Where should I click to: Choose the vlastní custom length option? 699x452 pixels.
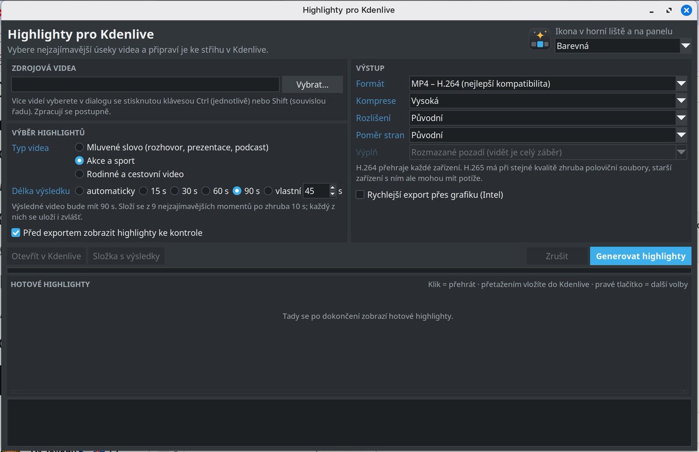pyautogui.click(x=283, y=191)
